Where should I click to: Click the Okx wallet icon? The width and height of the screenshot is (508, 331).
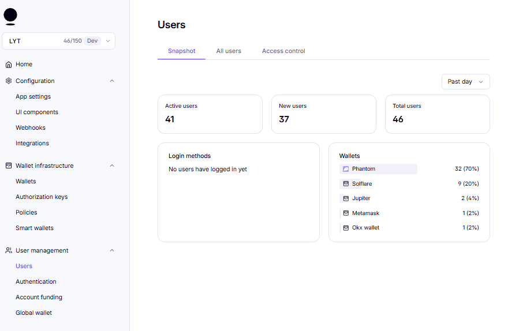coord(346,228)
